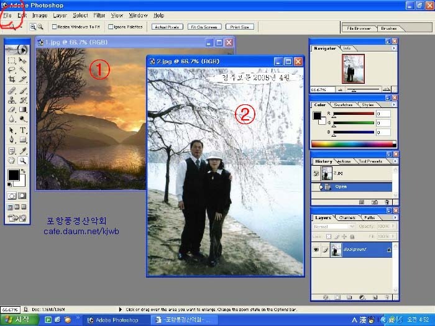435x326 pixels.
Task: Select the Eyedropper tool
Action: 23,151
